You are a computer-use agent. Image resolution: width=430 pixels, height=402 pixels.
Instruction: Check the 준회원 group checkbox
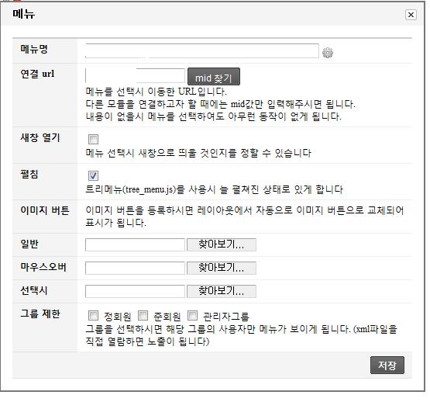(143, 315)
